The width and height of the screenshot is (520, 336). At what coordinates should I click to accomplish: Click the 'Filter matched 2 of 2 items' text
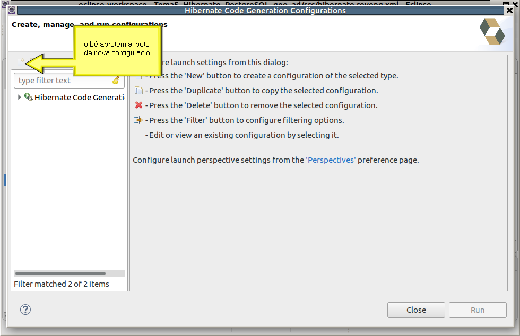coord(62,284)
